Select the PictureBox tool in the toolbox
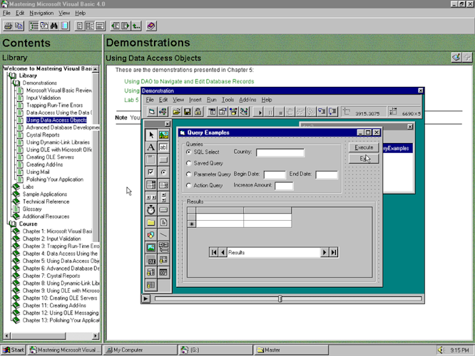This screenshot has width=475, height=356. pyautogui.click(x=163, y=135)
